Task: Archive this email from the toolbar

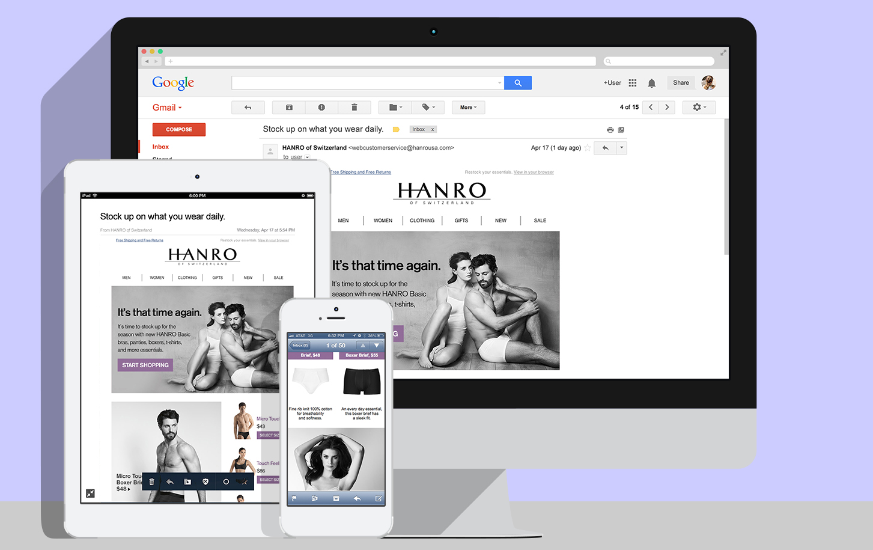Action: pos(289,108)
